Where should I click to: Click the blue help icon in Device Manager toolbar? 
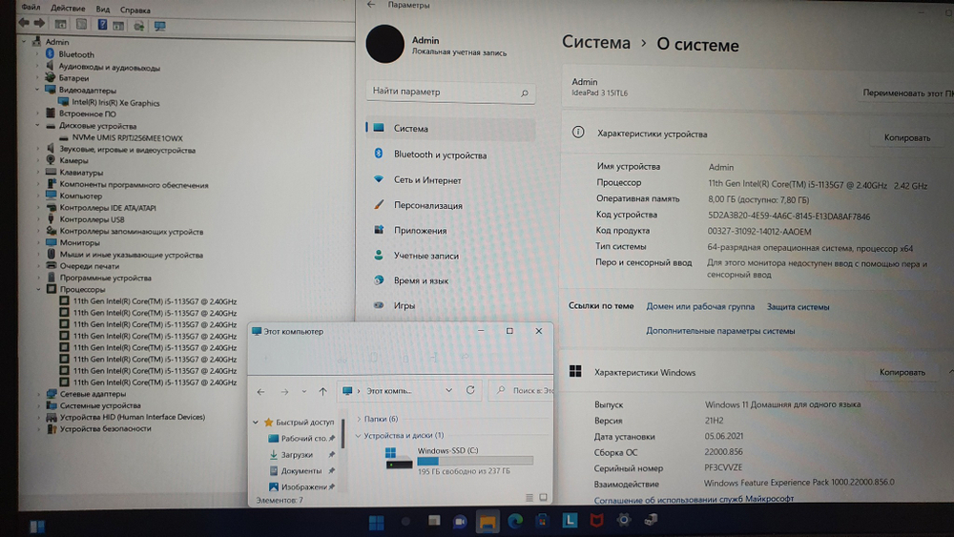[102, 25]
